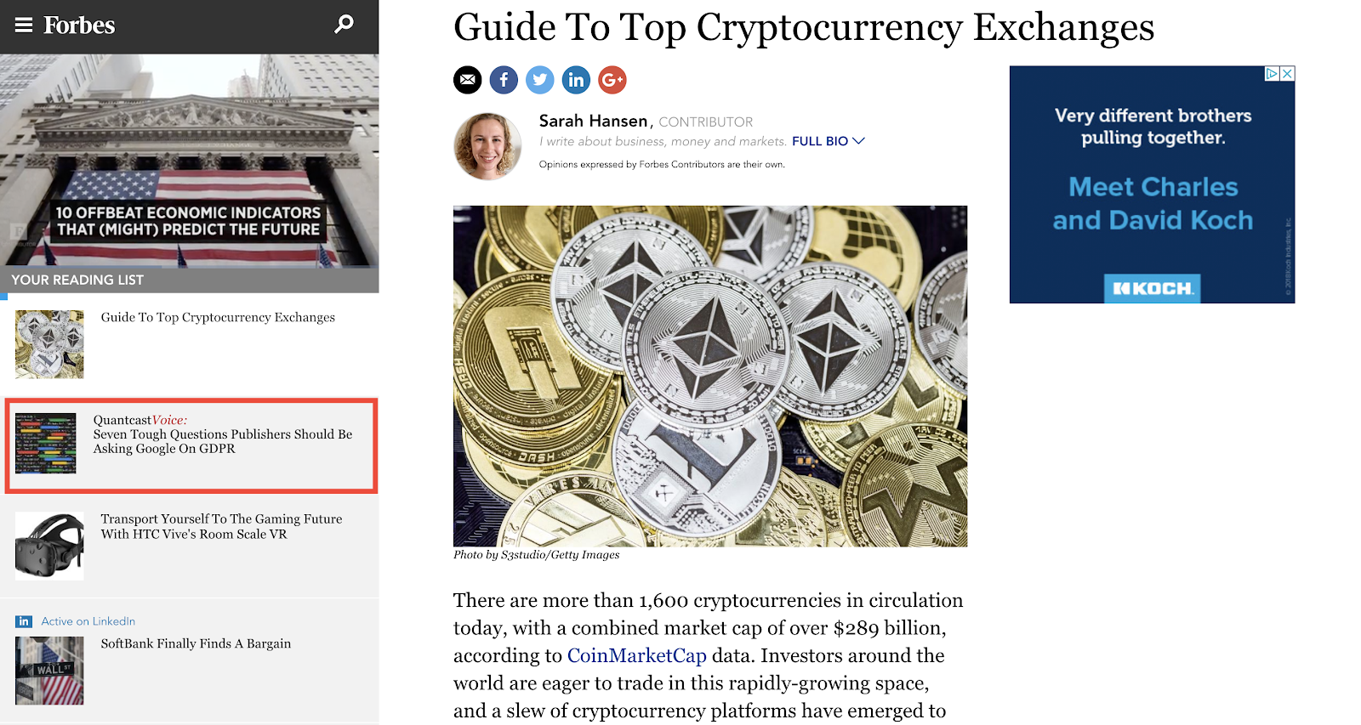Open HTC Vive gaming article
This screenshot has width=1361, height=725.
(221, 526)
